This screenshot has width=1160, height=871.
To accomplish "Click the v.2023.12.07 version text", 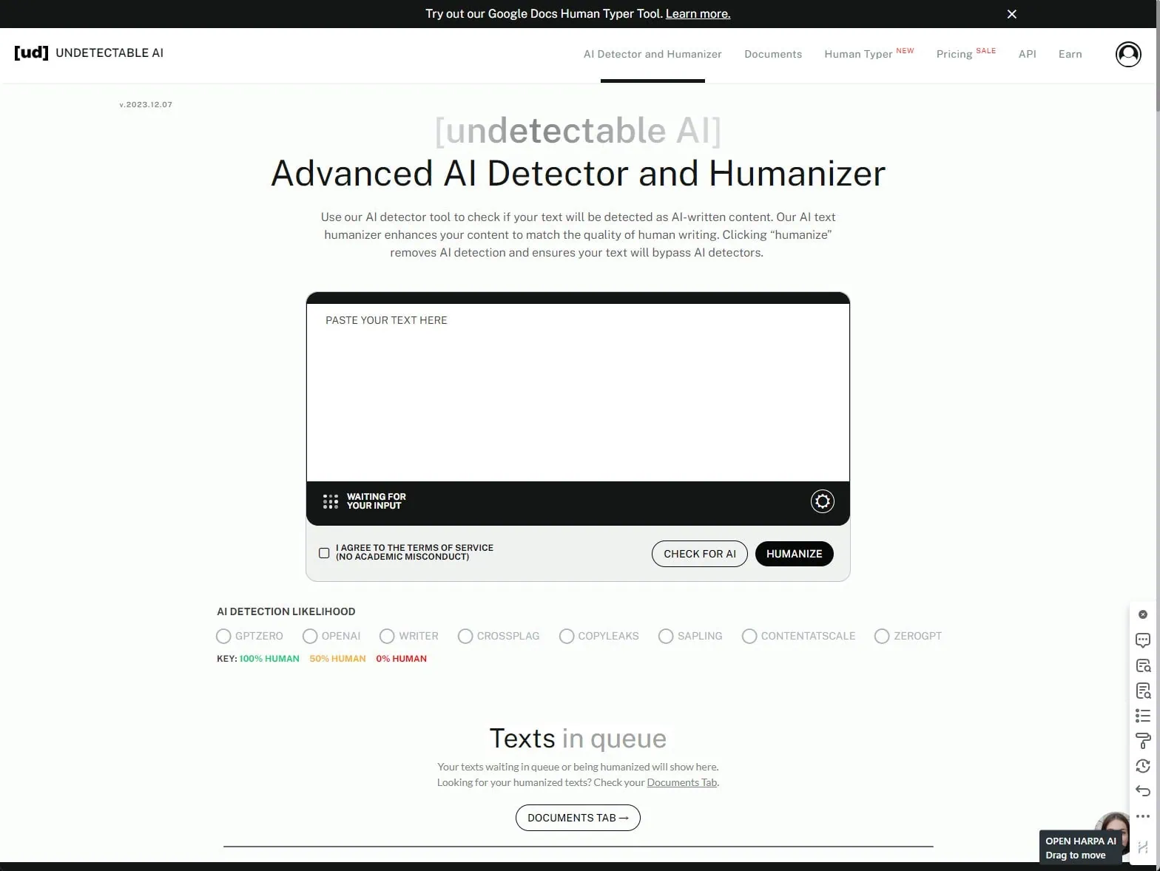I will tap(146, 105).
